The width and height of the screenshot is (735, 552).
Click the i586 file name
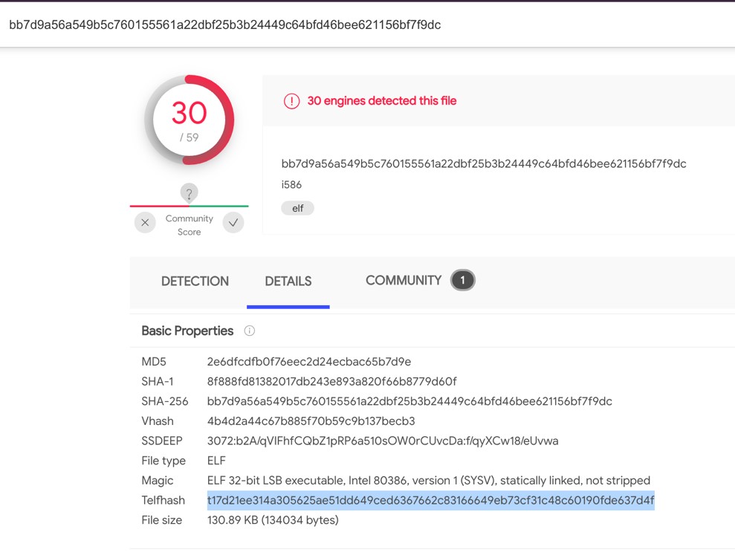(291, 184)
